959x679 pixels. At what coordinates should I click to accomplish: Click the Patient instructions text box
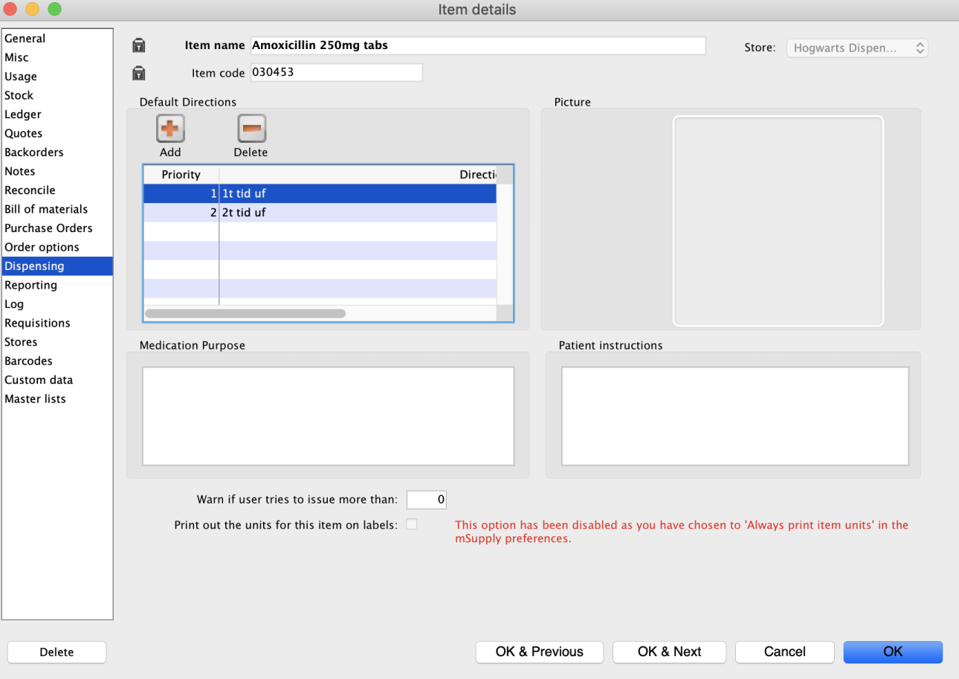[x=734, y=416]
